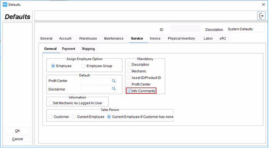
Task: Open the Labor tab
Action: 208,39
